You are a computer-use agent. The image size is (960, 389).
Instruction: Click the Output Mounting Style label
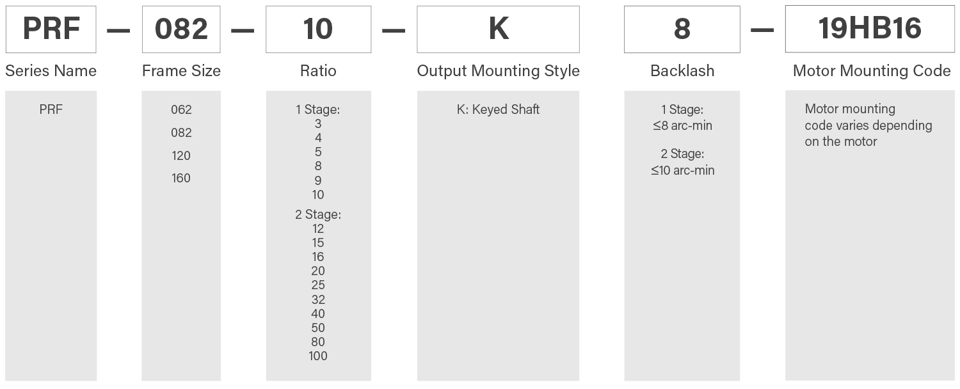pos(498,71)
